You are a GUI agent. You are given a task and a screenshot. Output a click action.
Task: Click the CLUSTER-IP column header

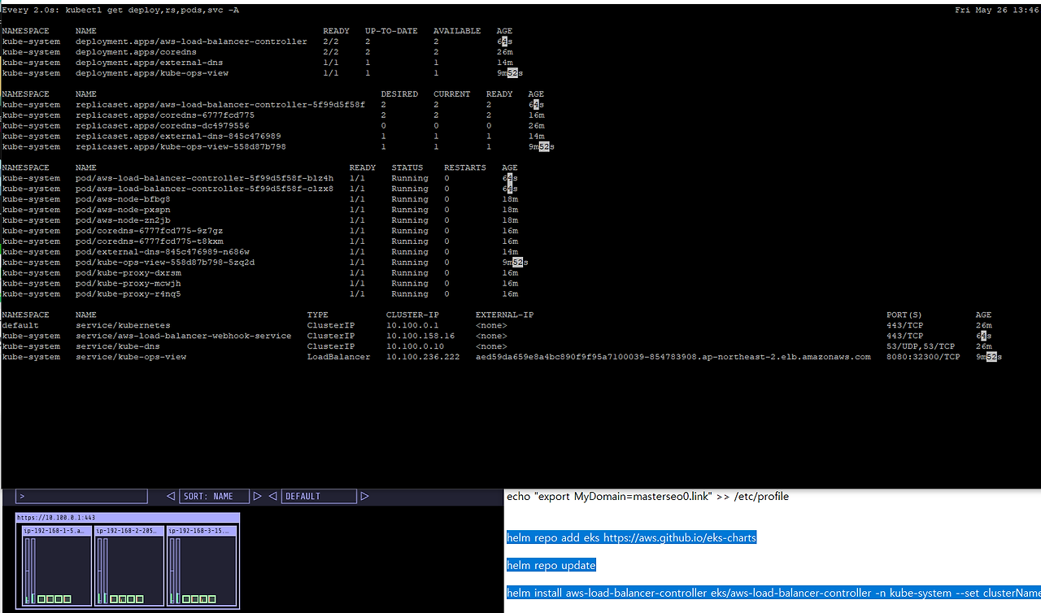(412, 315)
